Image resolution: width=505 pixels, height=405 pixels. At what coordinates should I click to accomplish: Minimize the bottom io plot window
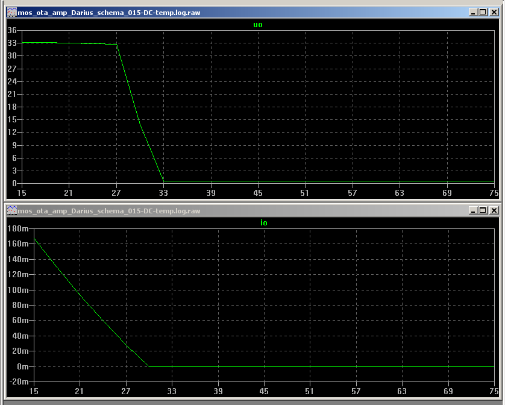(473, 210)
